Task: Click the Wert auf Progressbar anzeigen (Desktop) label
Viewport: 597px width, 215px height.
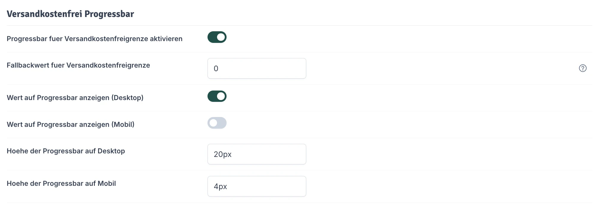Action: [75, 98]
